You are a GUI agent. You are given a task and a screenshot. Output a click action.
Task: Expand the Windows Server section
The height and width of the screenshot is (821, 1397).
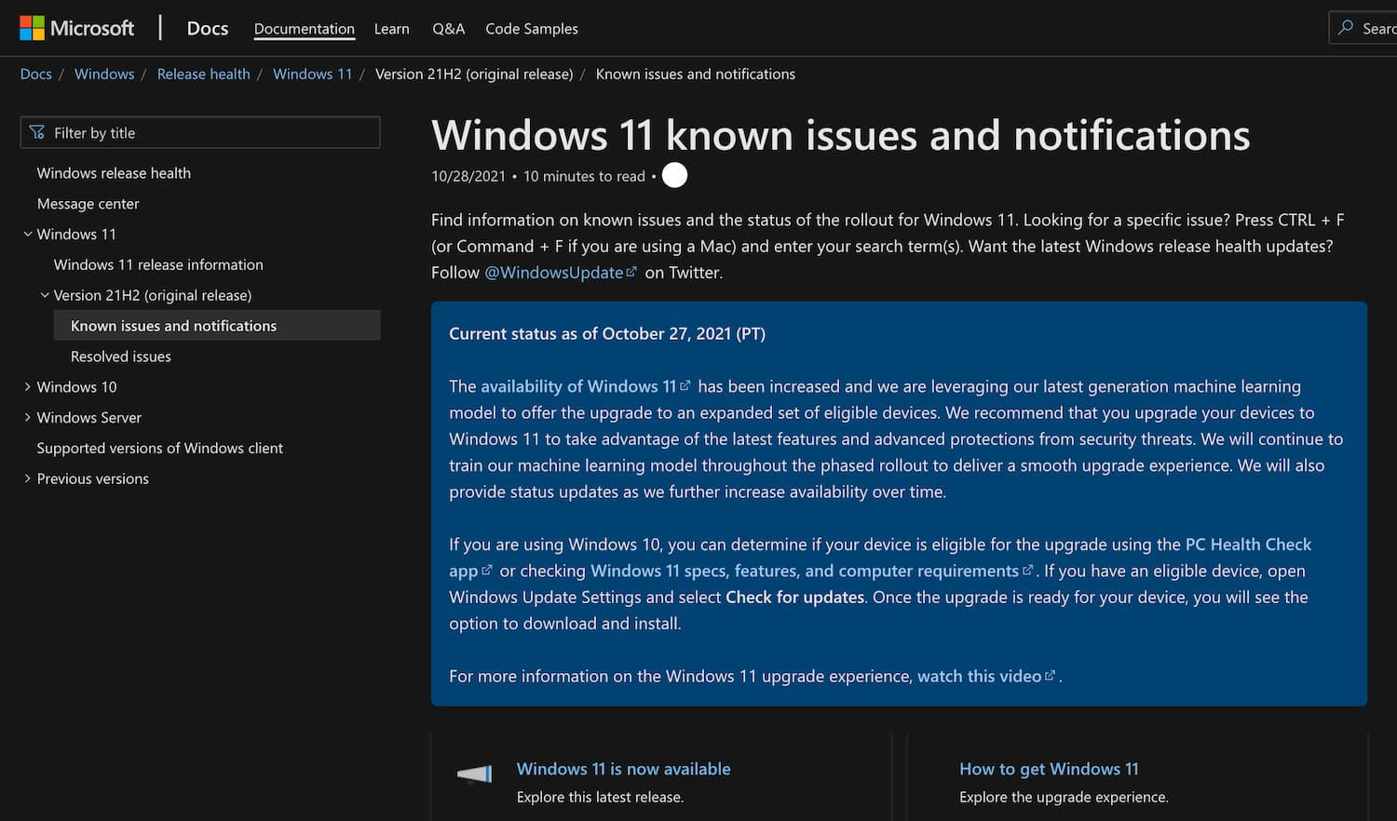point(28,418)
